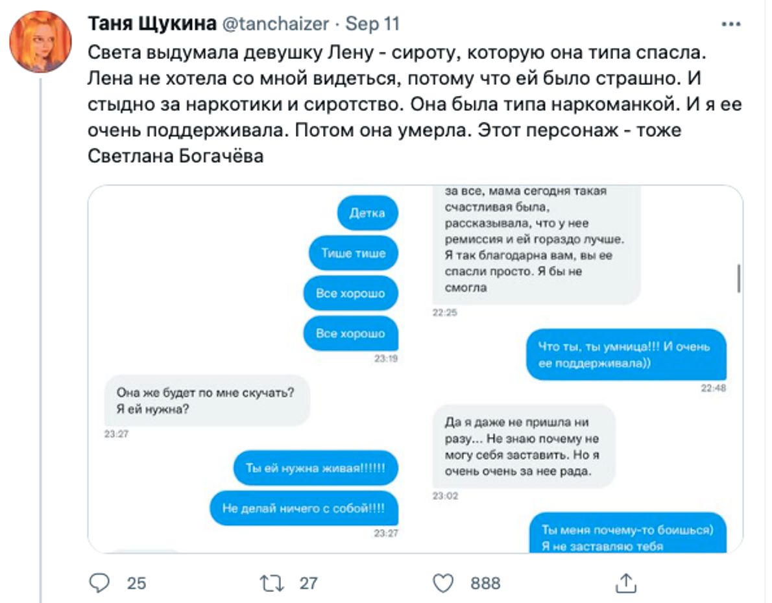The image size is (772, 603).
Task: Open the share upload icon
Action: coord(625,583)
